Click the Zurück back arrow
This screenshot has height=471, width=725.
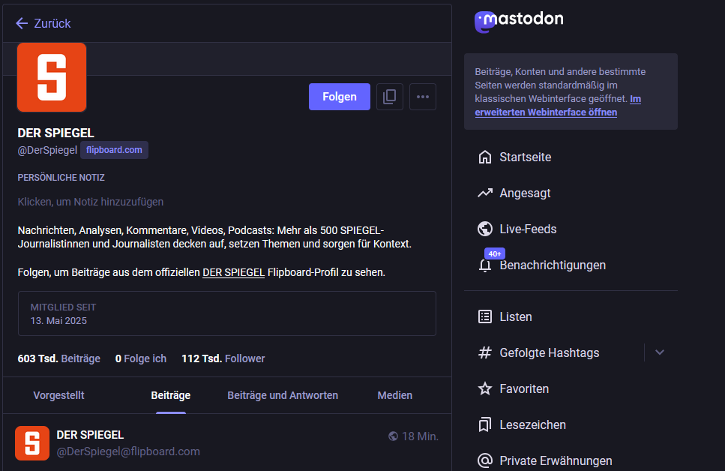click(22, 23)
